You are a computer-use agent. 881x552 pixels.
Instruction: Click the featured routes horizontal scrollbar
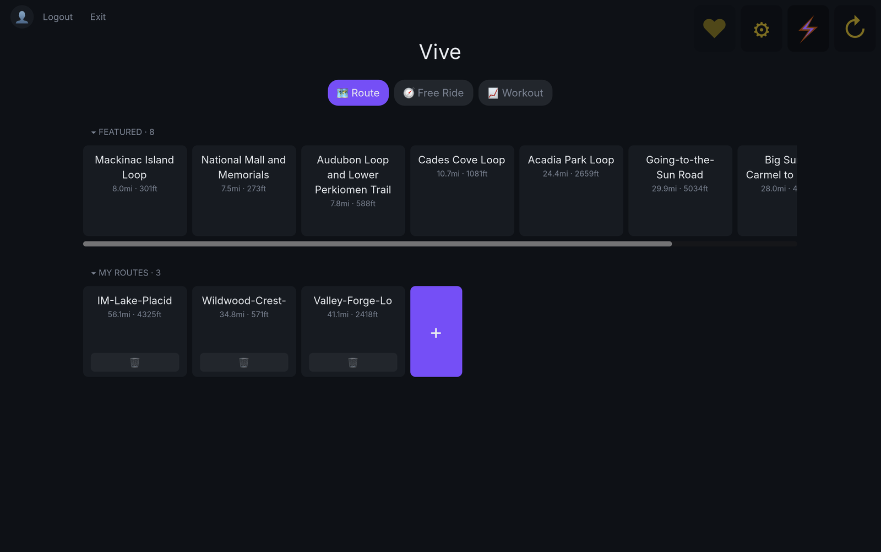pyautogui.click(x=377, y=244)
